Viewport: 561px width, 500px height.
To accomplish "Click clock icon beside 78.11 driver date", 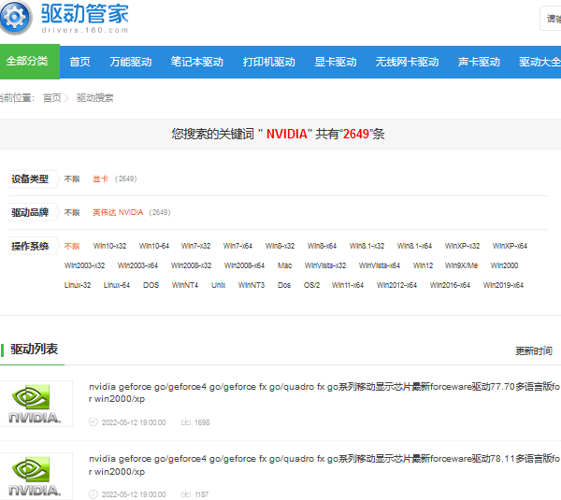I will [93, 494].
